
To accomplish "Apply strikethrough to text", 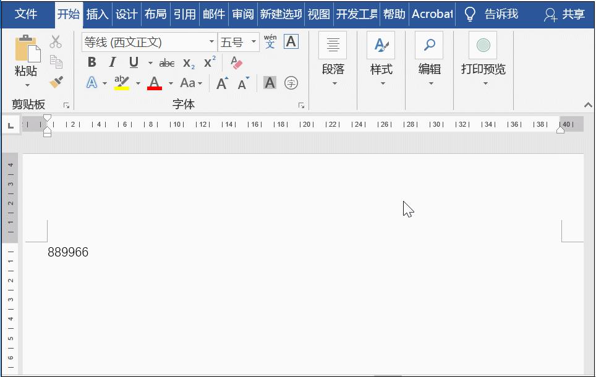I will click(167, 62).
